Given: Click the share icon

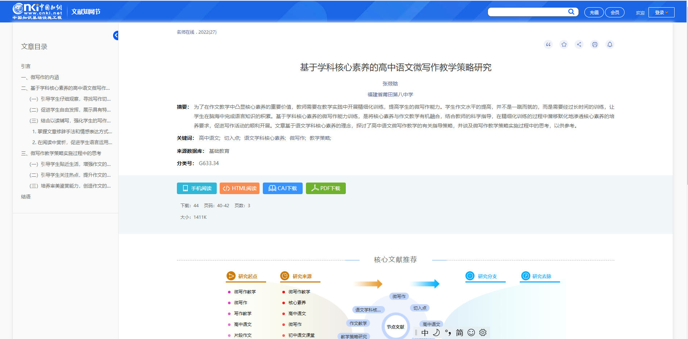Looking at the screenshot, I should coord(579,45).
